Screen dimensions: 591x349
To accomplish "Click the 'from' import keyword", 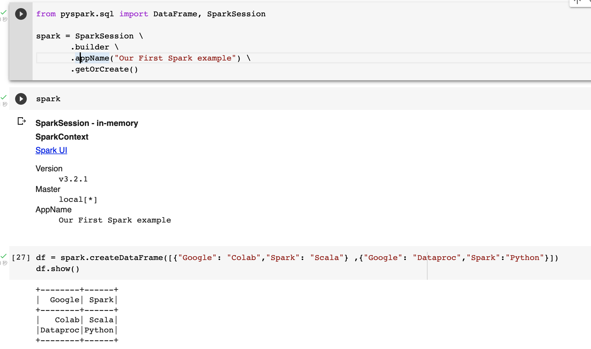I will click(46, 14).
